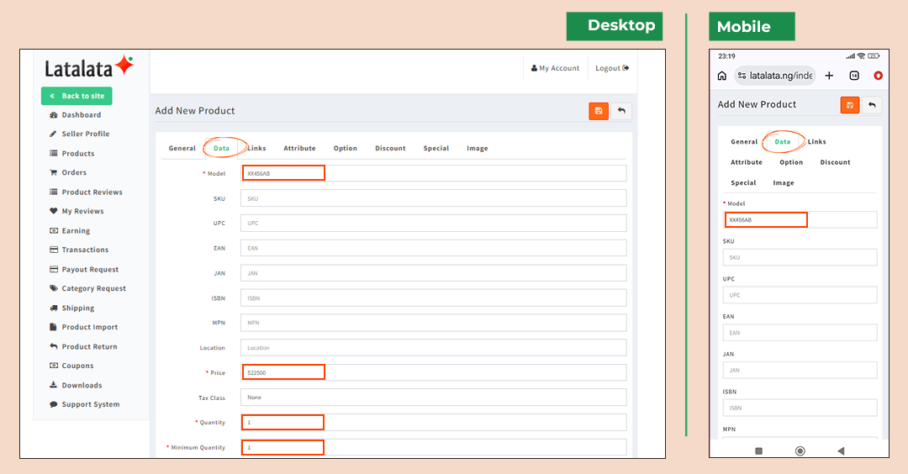Click the back arrow icon in desktop view
Screen dimensions: 908x474
tap(621, 111)
